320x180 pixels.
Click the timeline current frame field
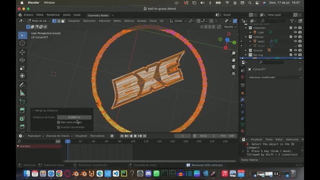tap(182, 136)
